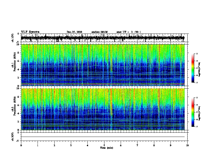Click the "-3" label on ch.1 colorbar
The image size is (211, 163).
click(x=196, y=54)
